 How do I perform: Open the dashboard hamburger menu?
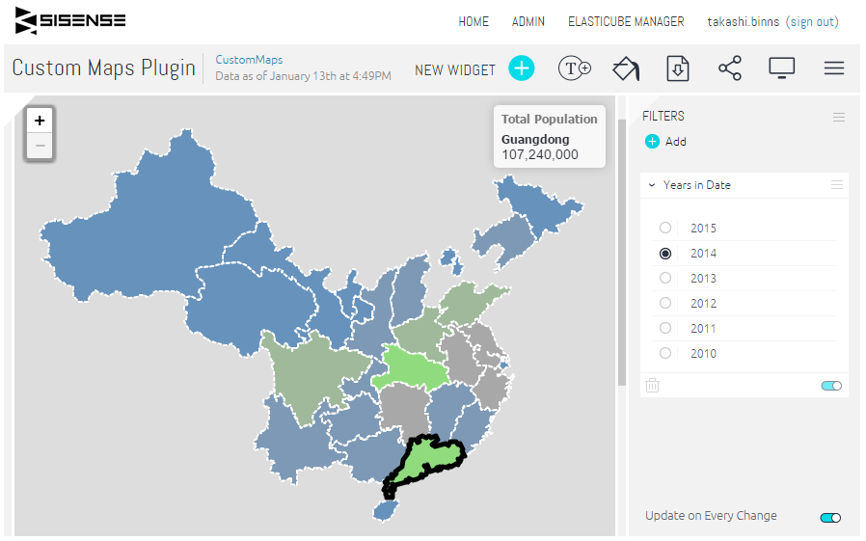pyautogui.click(x=834, y=68)
